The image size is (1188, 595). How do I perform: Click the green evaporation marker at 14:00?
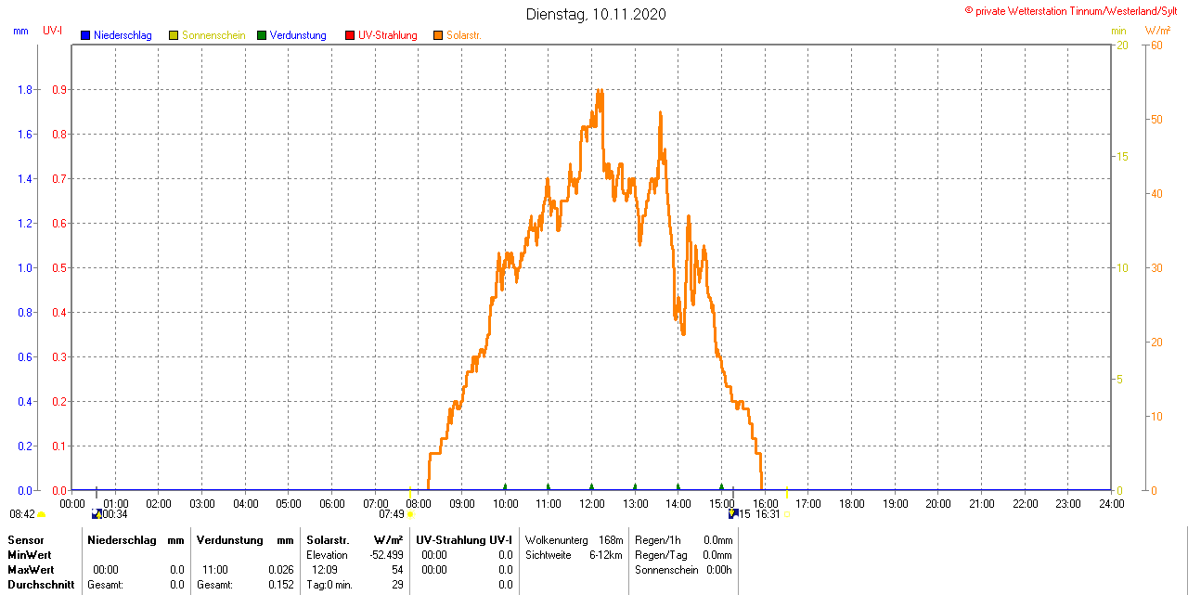(678, 486)
